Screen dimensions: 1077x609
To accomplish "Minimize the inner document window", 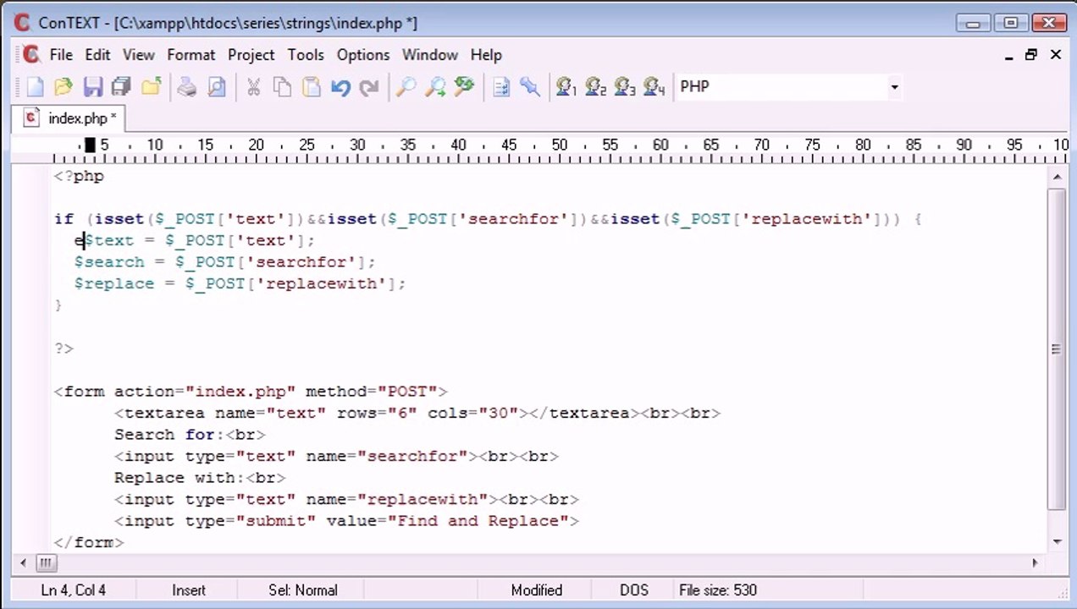I will (1008, 55).
